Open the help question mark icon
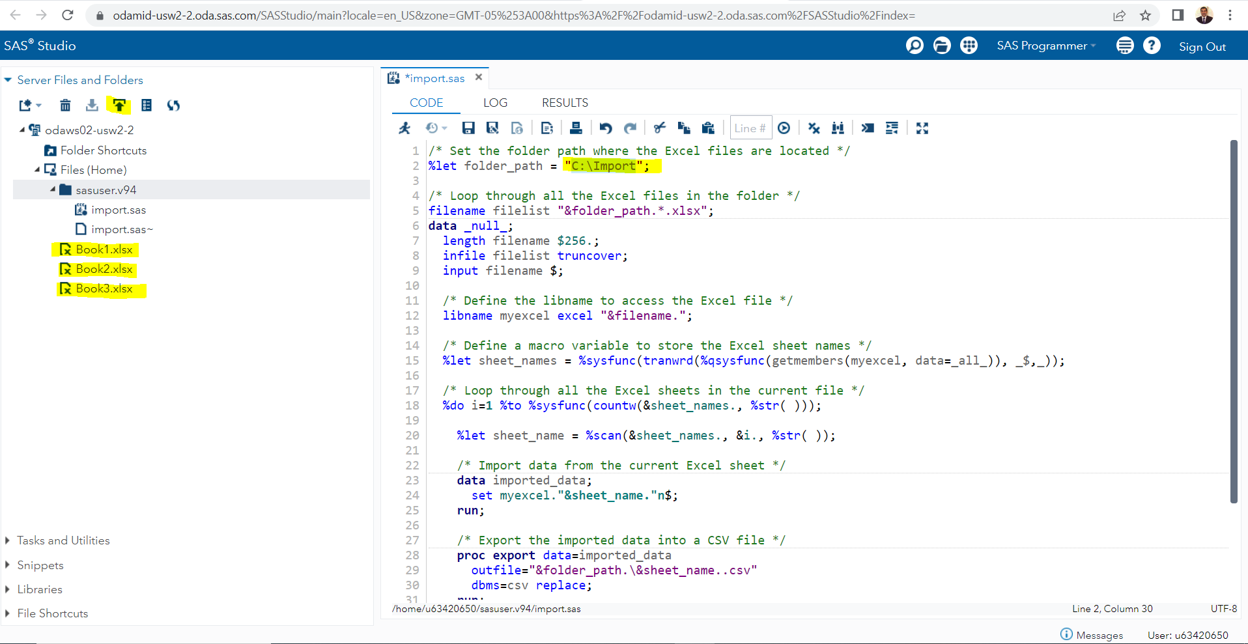1248x644 pixels. click(1152, 46)
